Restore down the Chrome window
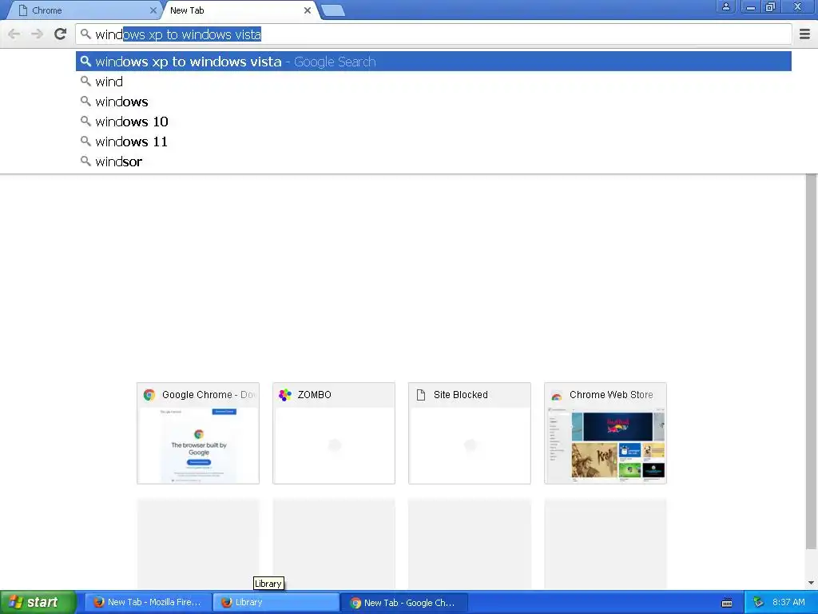Image resolution: width=818 pixels, height=614 pixels. (771, 6)
